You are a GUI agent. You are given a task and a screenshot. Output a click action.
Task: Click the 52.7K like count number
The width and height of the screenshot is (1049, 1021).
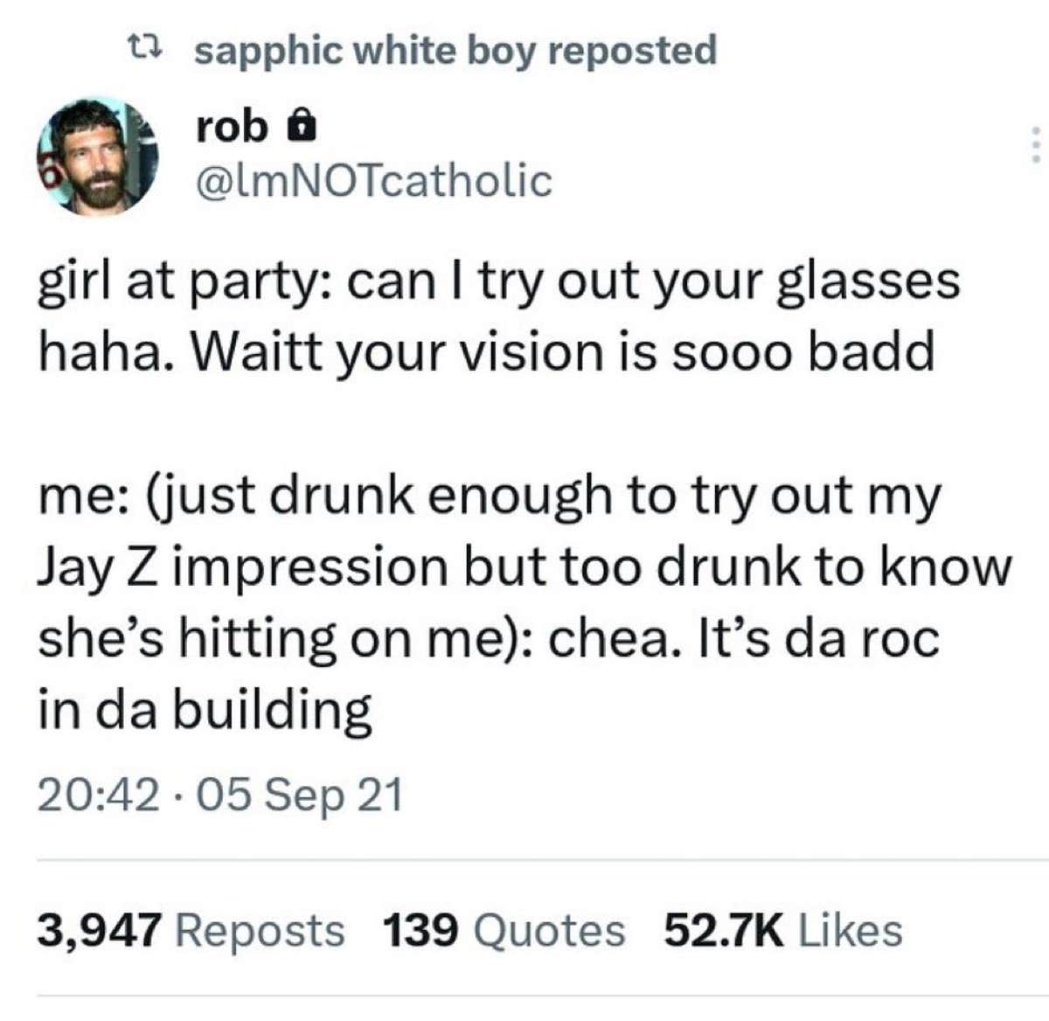click(x=724, y=929)
